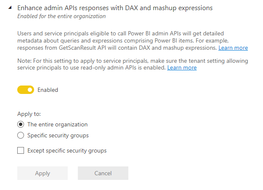The height and width of the screenshot is (190, 263).
Task: Turn off the yellow Enabled toggle switch
Action: [25, 90]
